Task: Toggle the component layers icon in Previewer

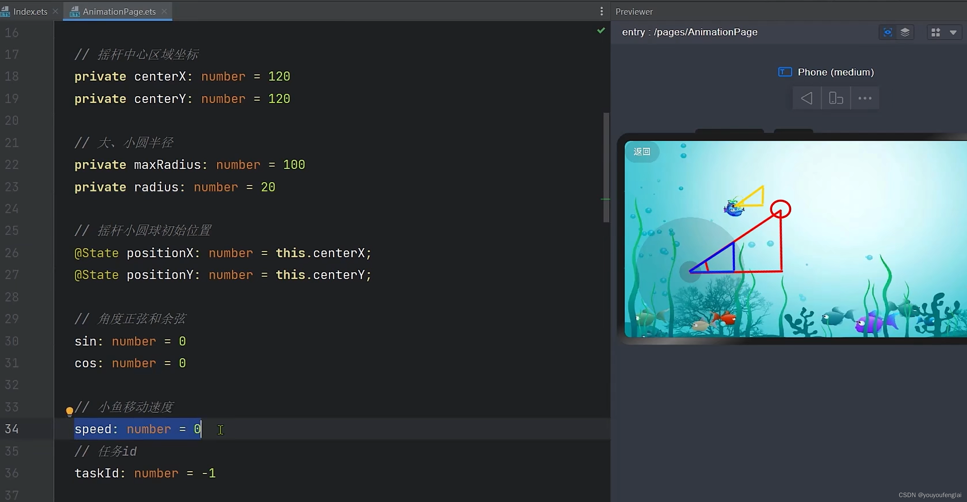Action: tap(905, 32)
